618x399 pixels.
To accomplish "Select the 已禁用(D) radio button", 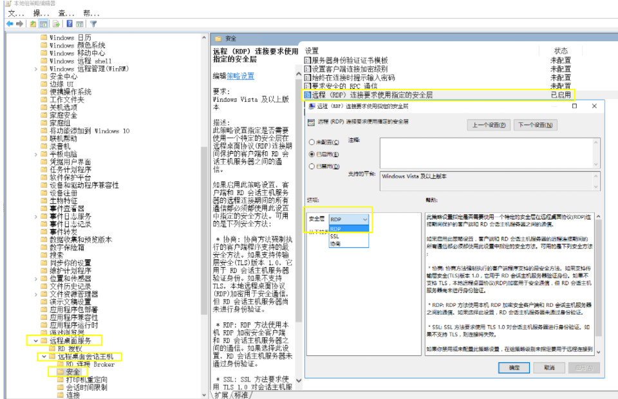I will pos(312,167).
